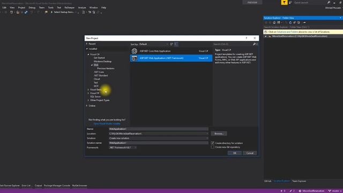Switch template list to medium icons view
Viewport: 343px width, 193px height.
[176, 44]
